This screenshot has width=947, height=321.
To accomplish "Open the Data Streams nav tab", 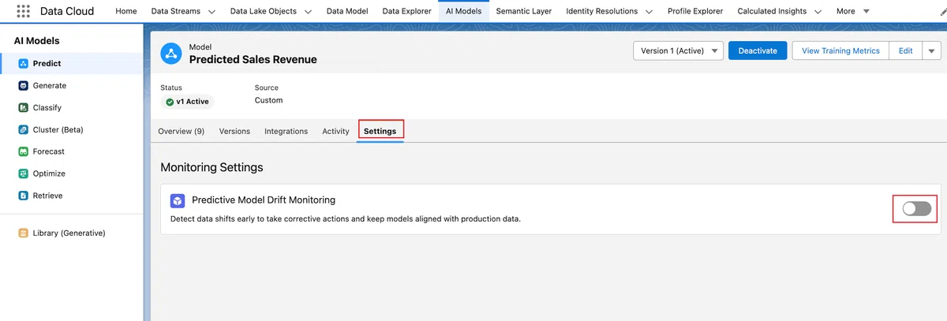I will 175,12.
